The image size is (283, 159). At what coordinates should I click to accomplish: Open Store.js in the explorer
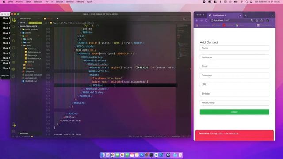pyautogui.click(x=31, y=62)
